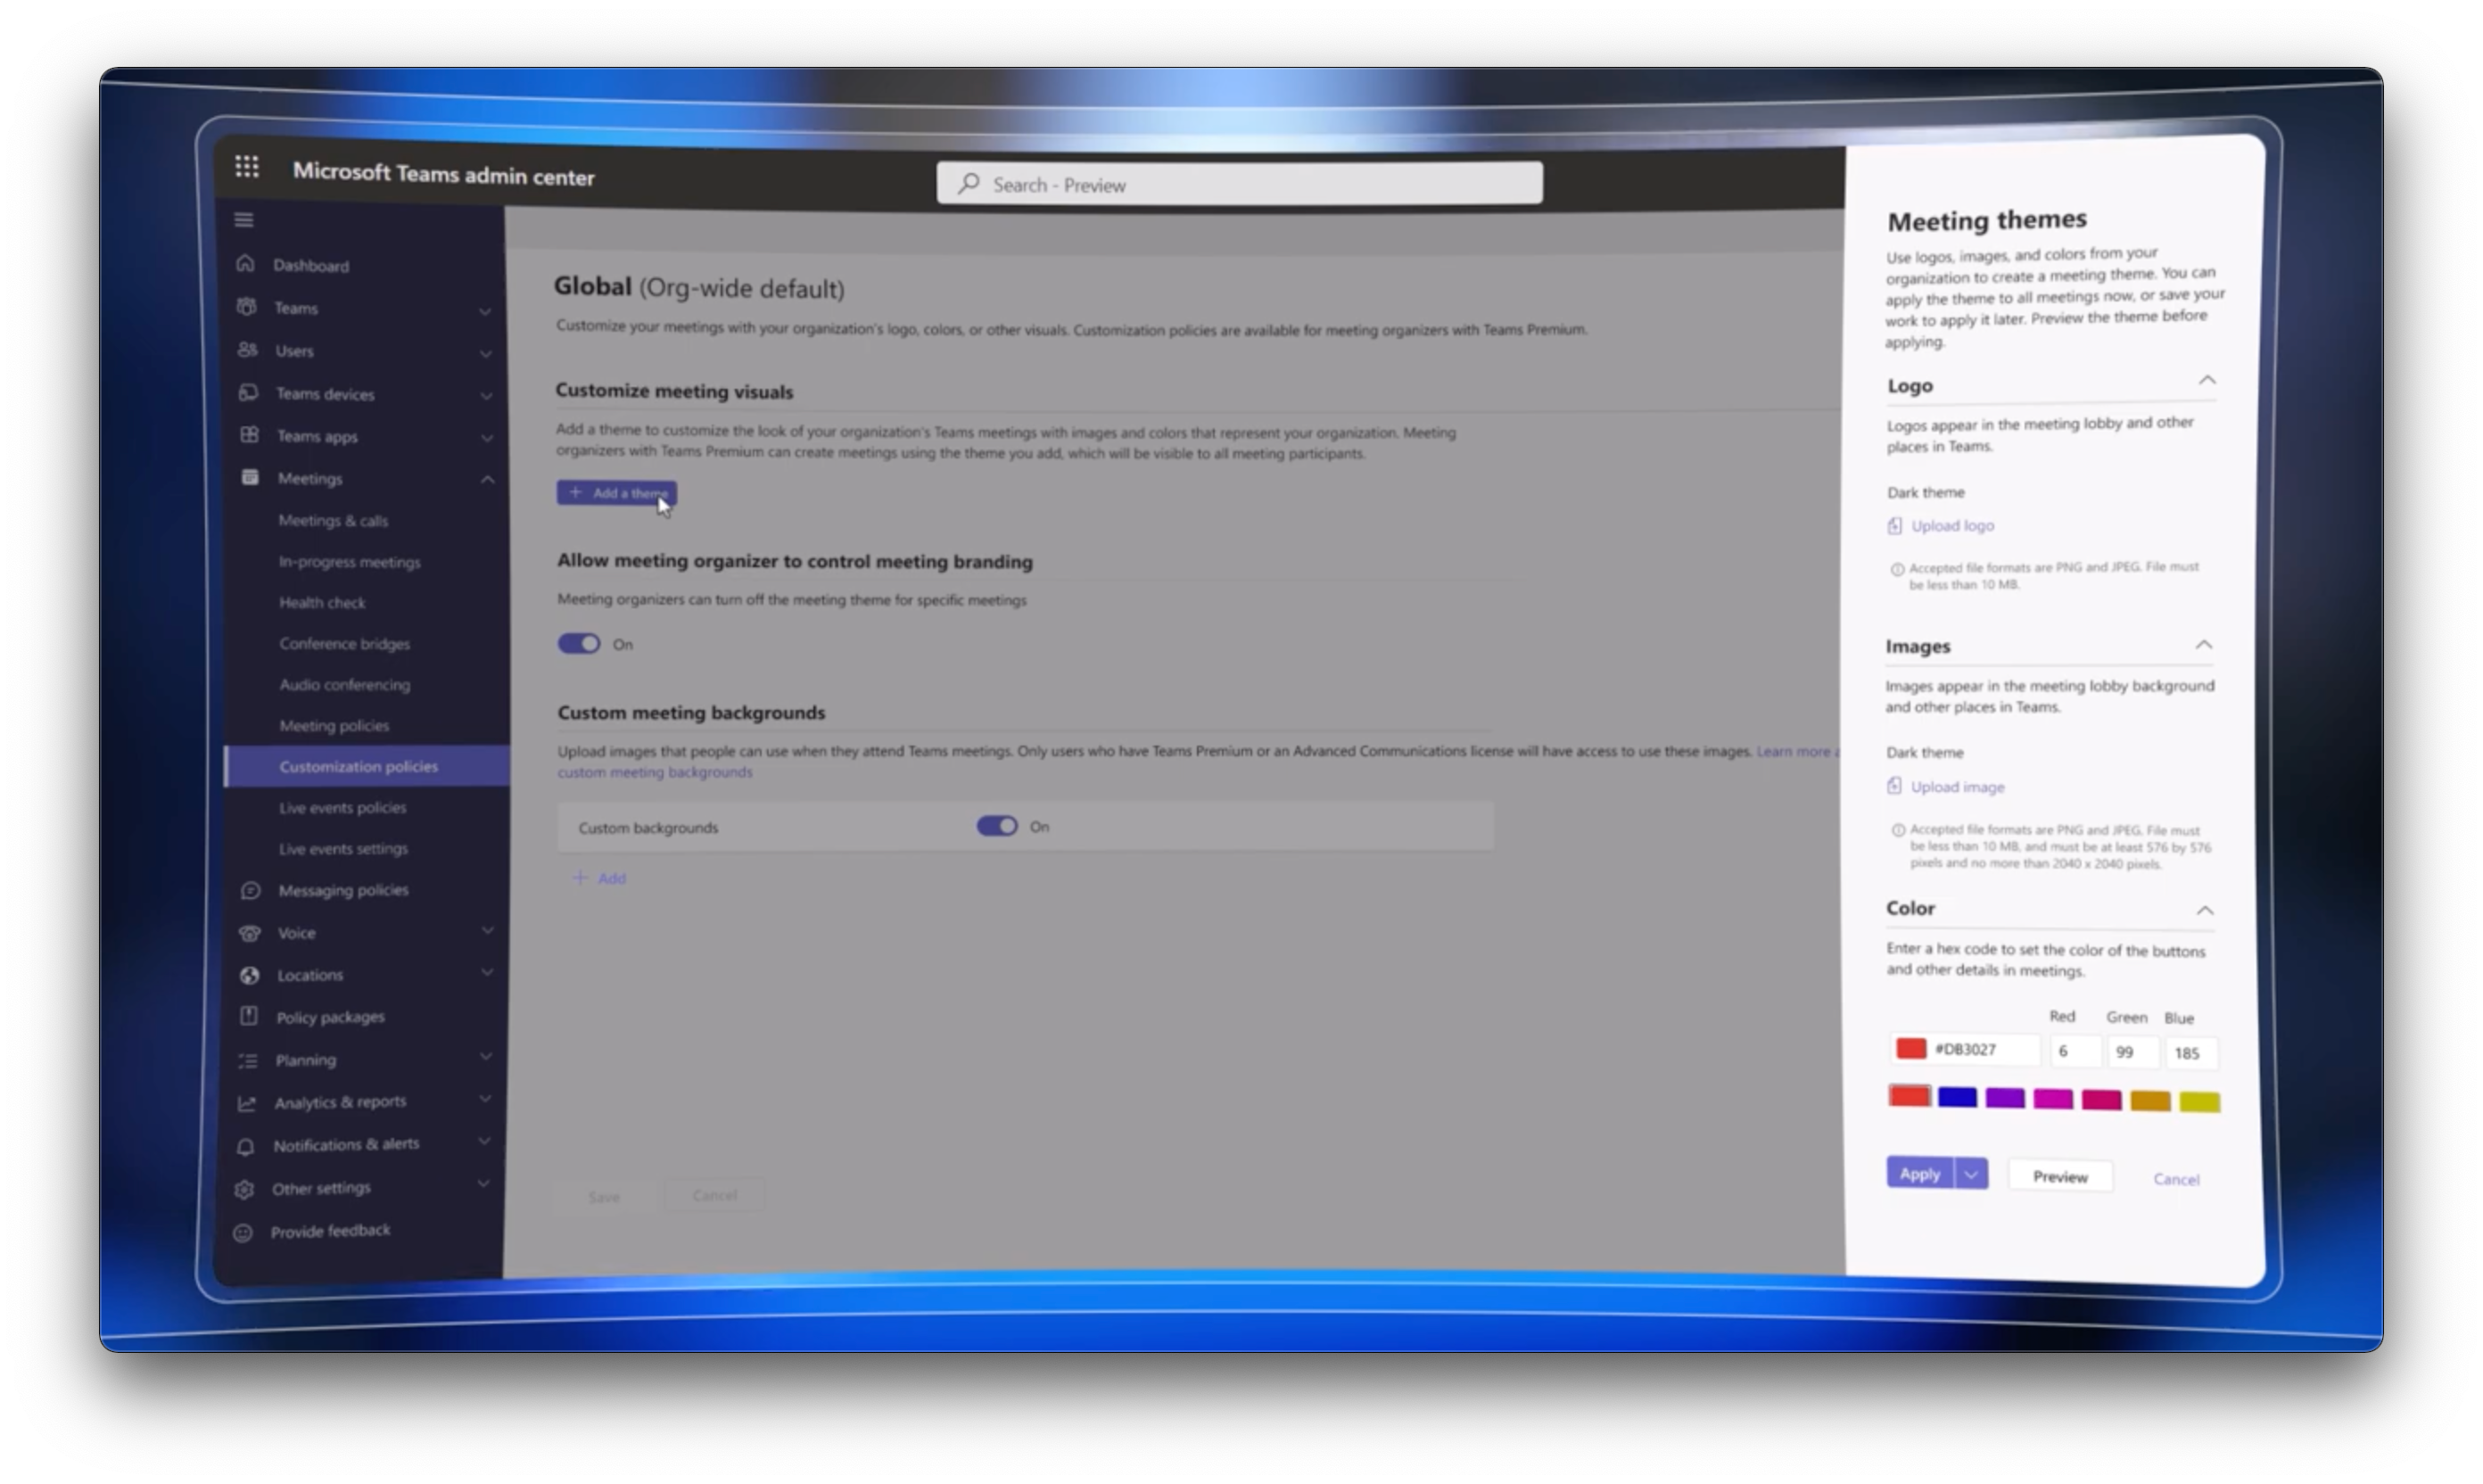Viewport: 2483px width, 1484px height.
Task: Open Provide feedback via smiley icon
Action: pos(243,1232)
